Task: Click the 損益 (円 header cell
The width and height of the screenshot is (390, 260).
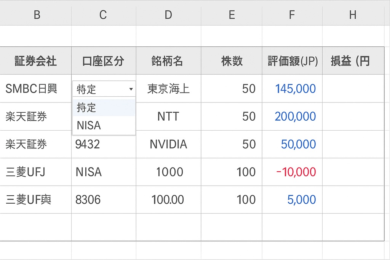Action: (x=352, y=61)
